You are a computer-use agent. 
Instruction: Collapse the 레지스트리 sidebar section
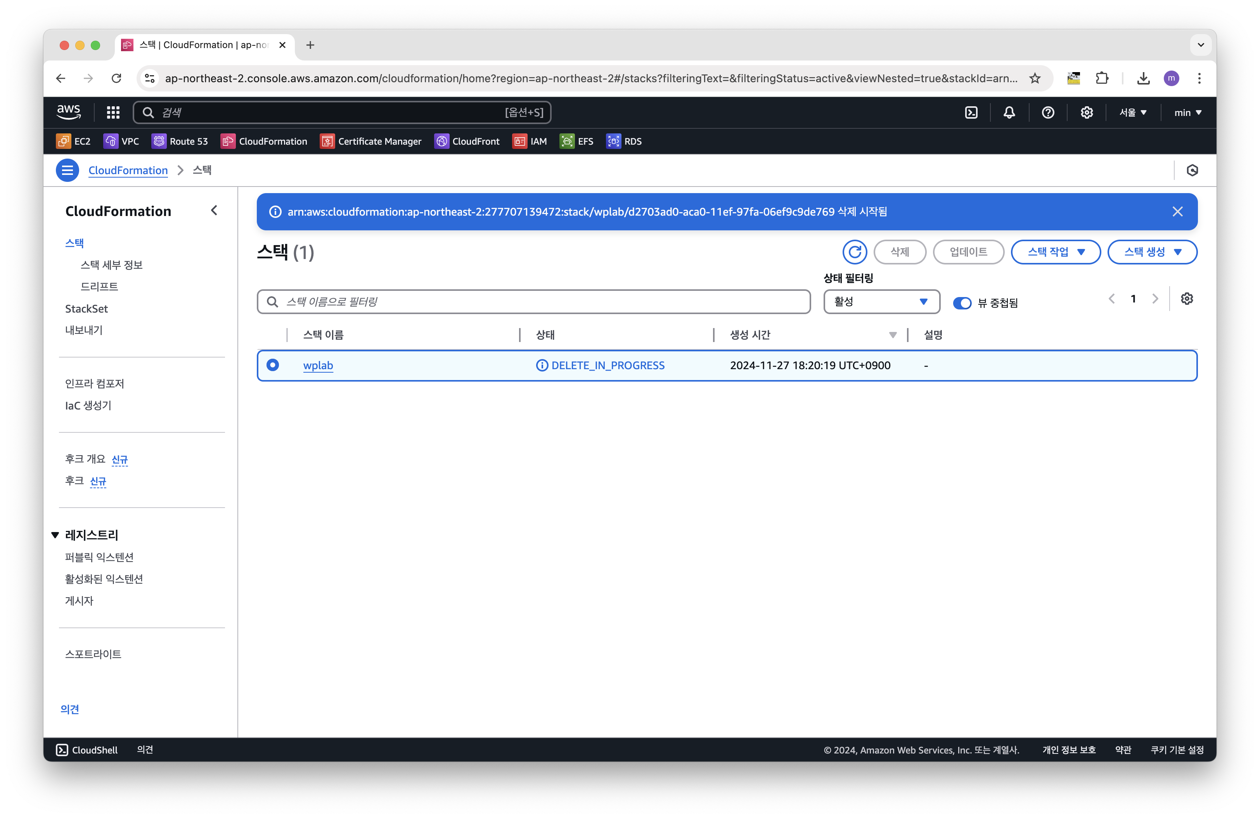(55, 535)
